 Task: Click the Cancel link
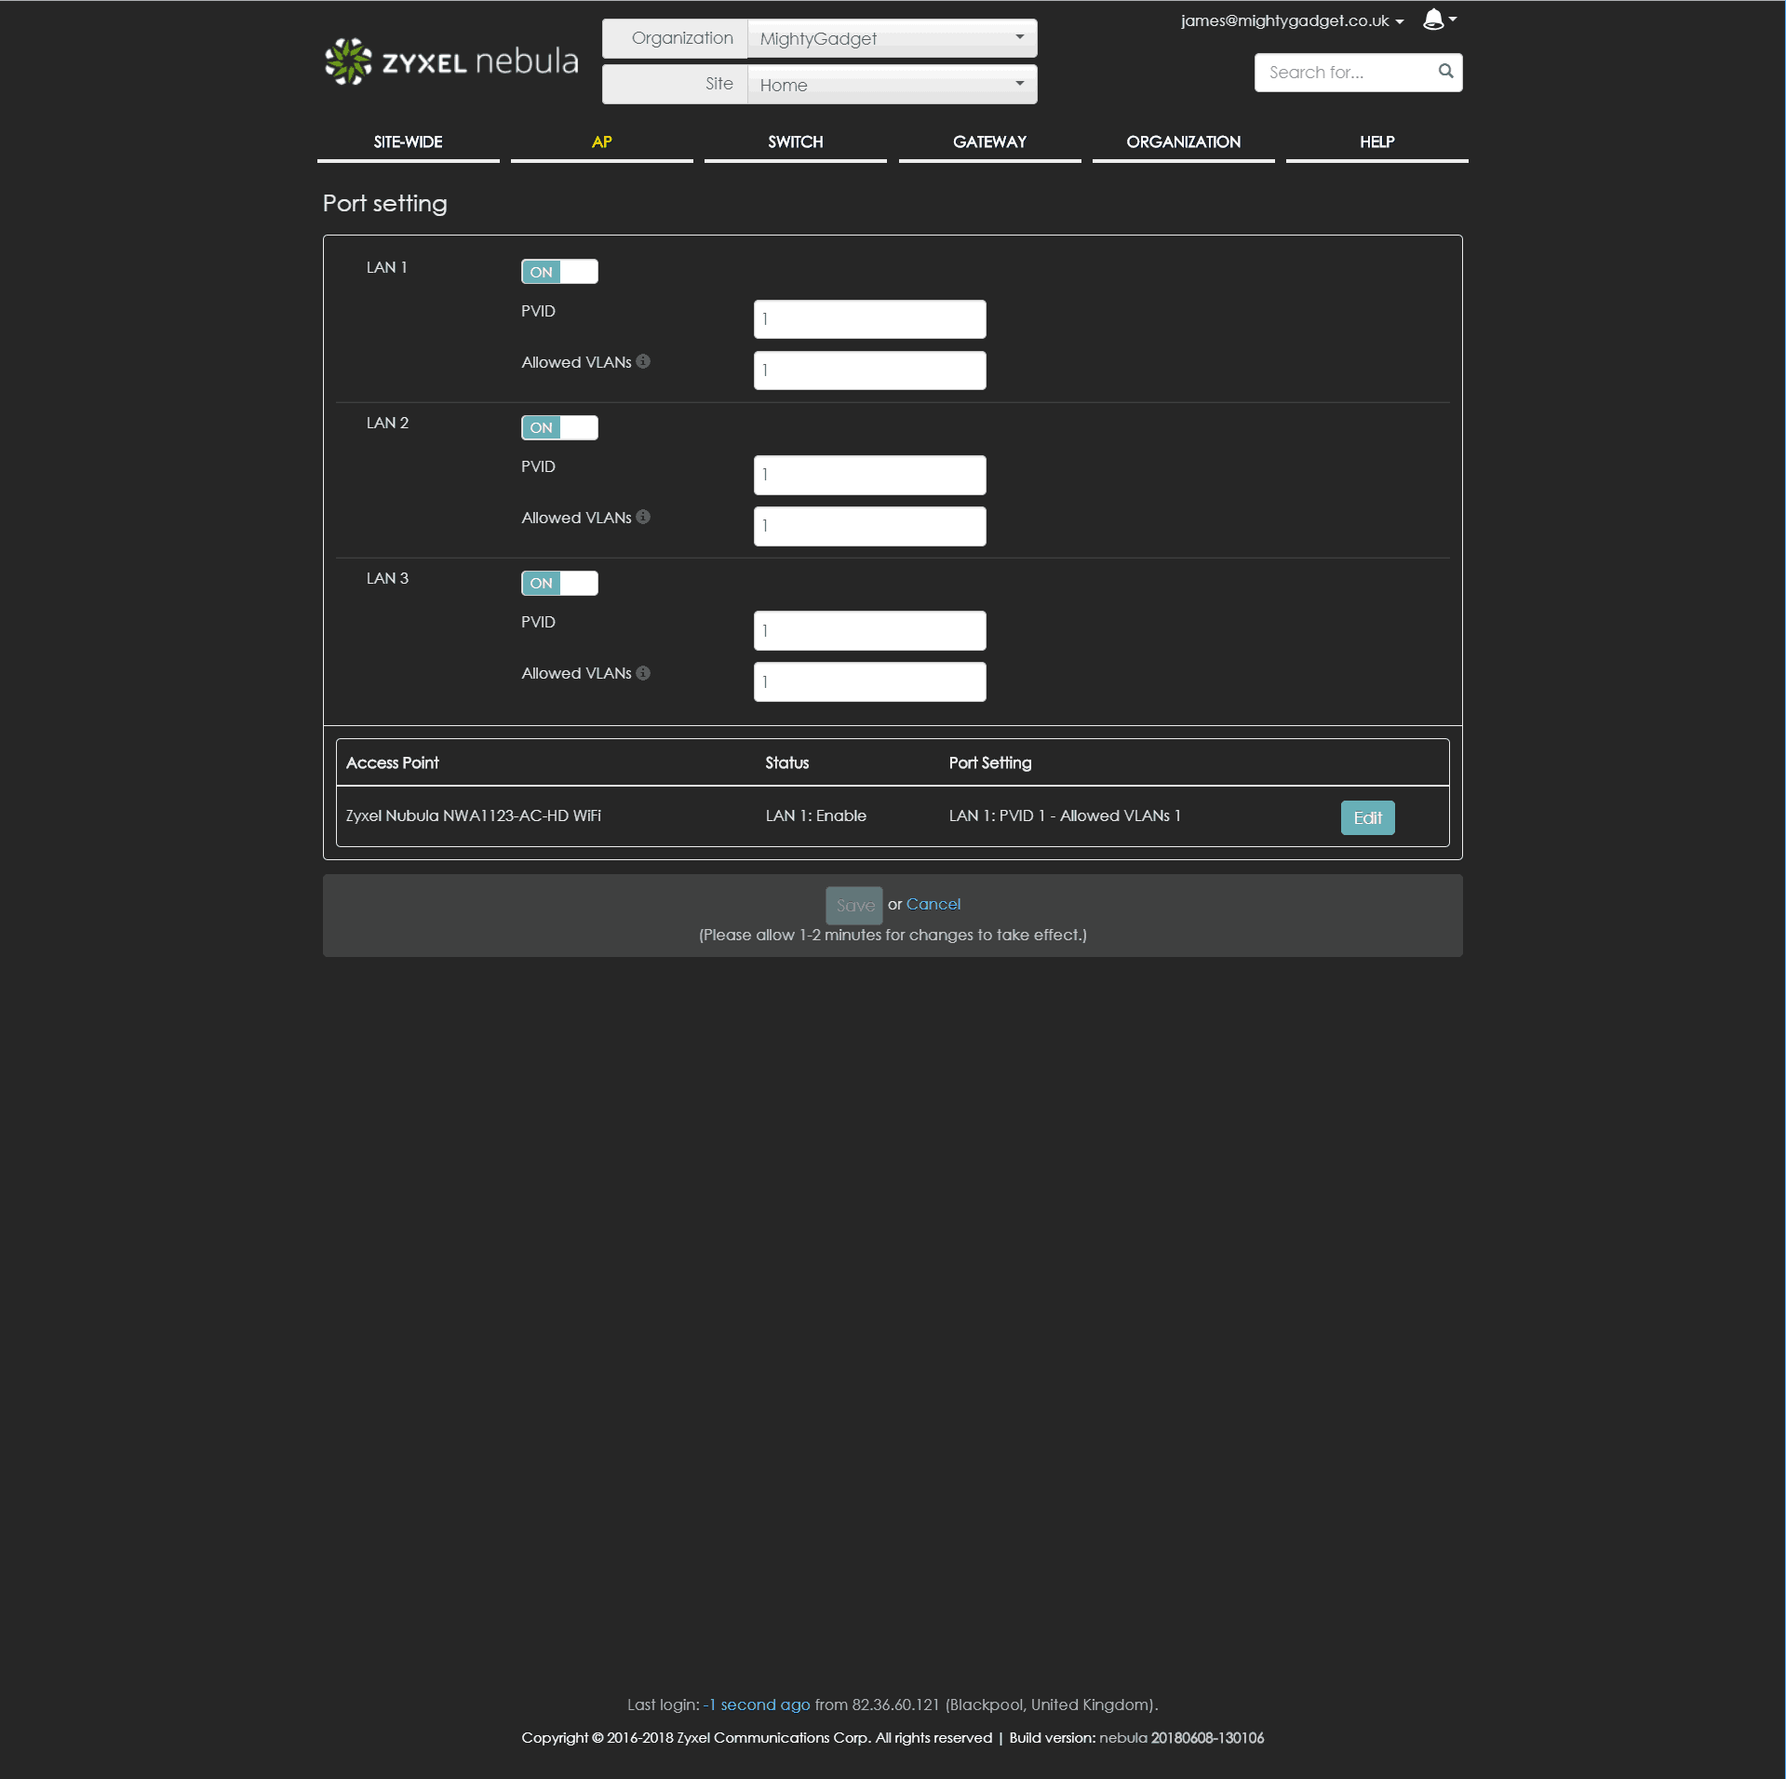point(933,904)
